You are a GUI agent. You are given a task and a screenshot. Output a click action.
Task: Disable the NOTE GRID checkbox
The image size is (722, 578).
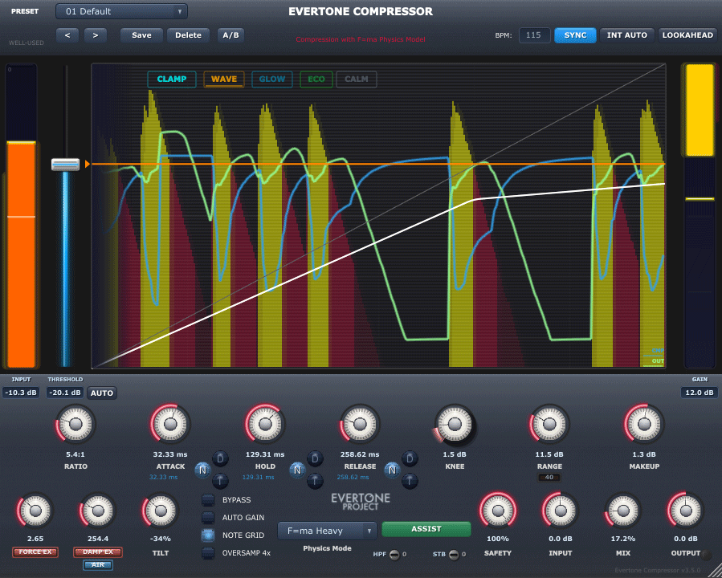coord(208,535)
